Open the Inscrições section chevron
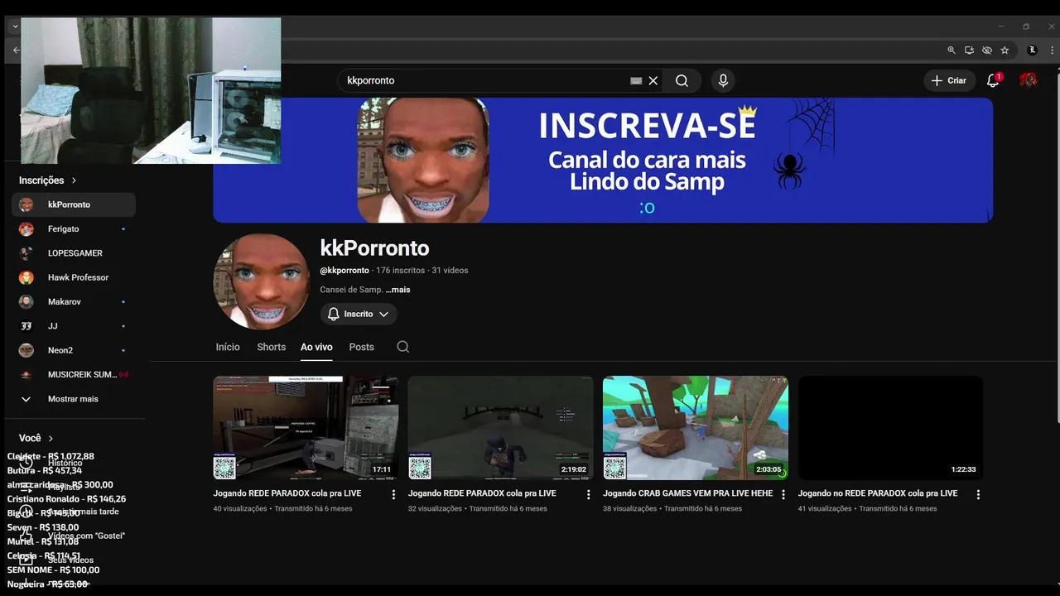The width and height of the screenshot is (1060, 596). 74,180
